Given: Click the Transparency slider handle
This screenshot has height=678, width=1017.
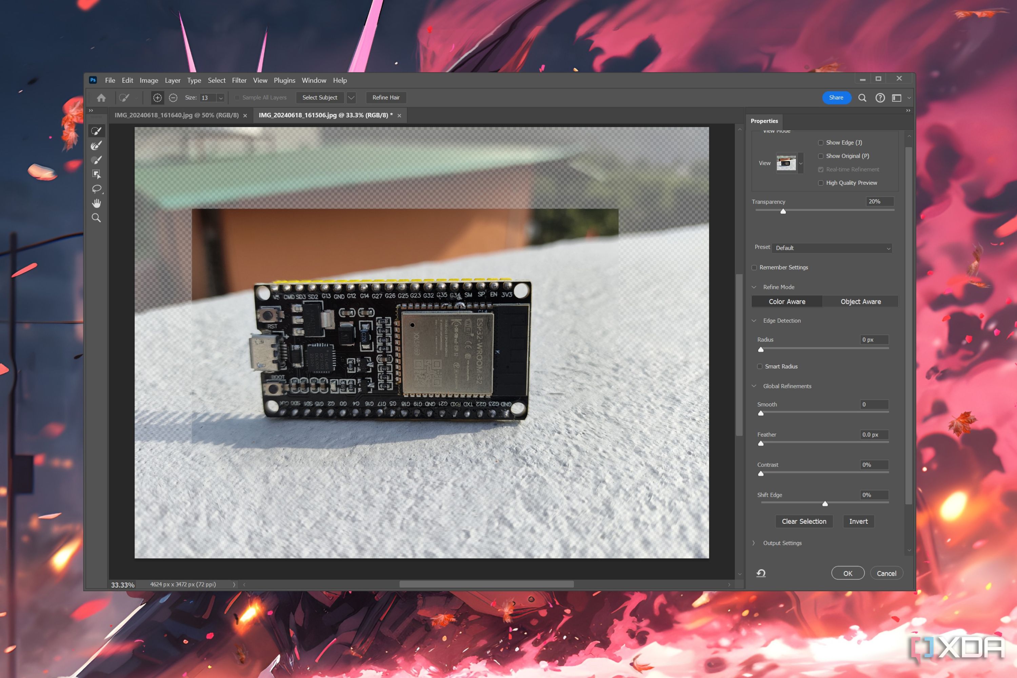Looking at the screenshot, I should (x=783, y=212).
